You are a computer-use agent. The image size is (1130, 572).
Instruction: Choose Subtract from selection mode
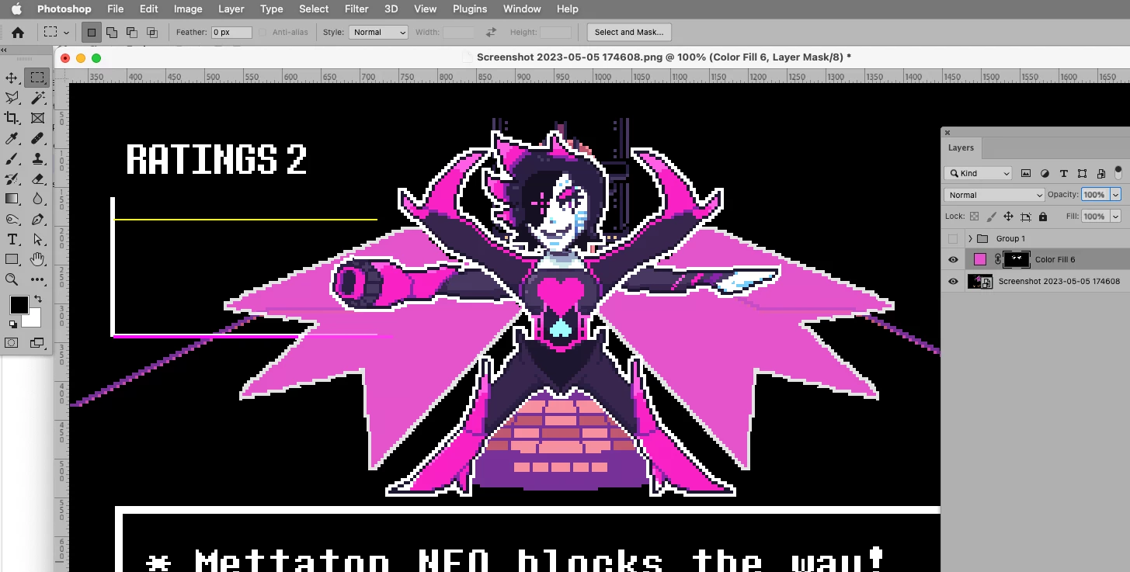click(x=132, y=33)
